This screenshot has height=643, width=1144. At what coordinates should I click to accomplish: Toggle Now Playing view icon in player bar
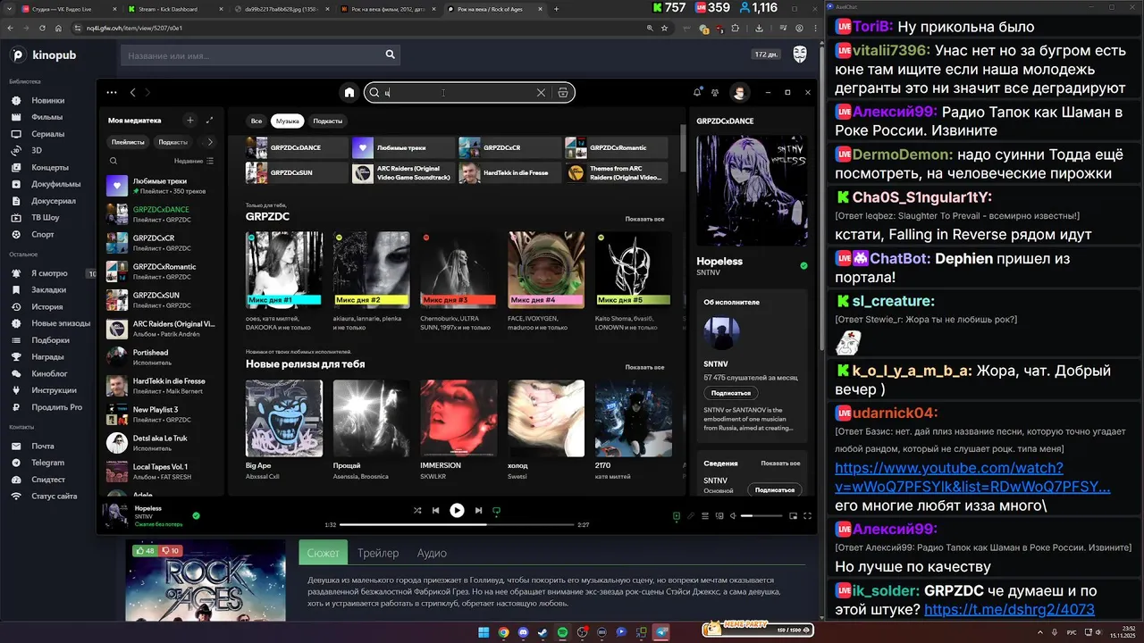click(677, 515)
